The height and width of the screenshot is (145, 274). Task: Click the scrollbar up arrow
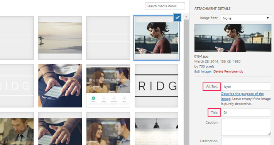(186, 17)
